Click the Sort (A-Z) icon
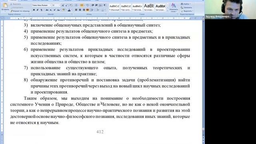Image resolution: width=256 pixels, height=144 pixels. click(x=100, y=5)
